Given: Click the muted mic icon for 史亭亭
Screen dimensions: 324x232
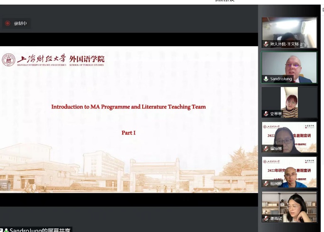Looking at the screenshot, I should pos(266,113).
